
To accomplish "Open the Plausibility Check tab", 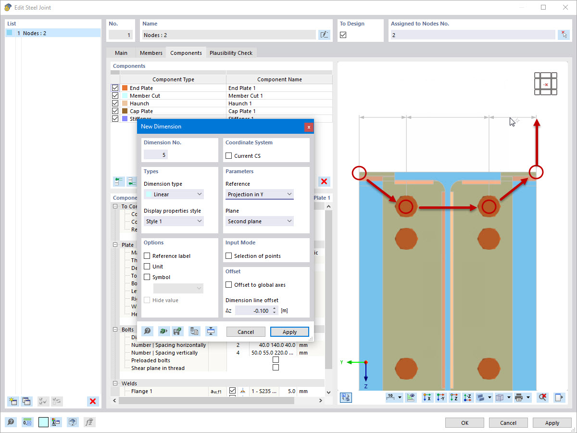I will click(x=231, y=53).
